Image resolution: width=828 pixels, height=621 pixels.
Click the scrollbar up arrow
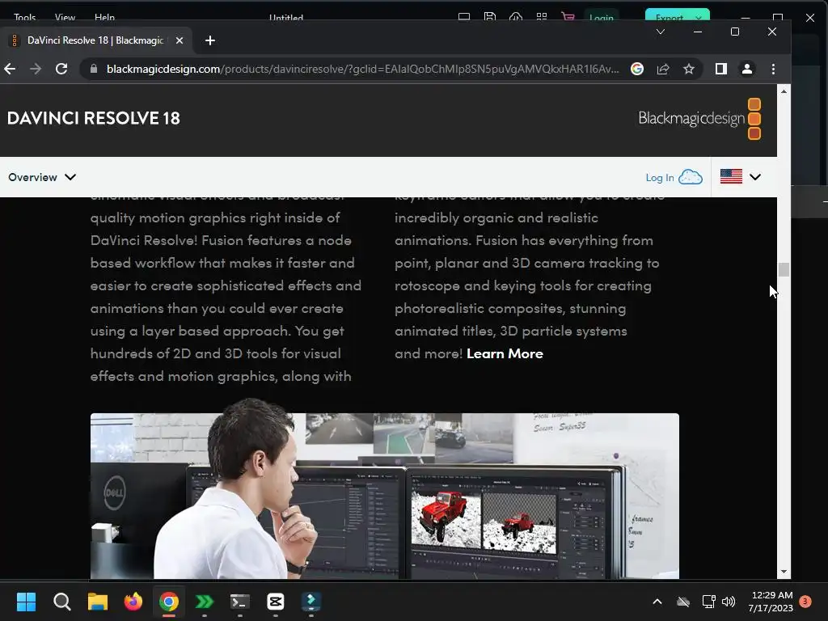pyautogui.click(x=784, y=91)
